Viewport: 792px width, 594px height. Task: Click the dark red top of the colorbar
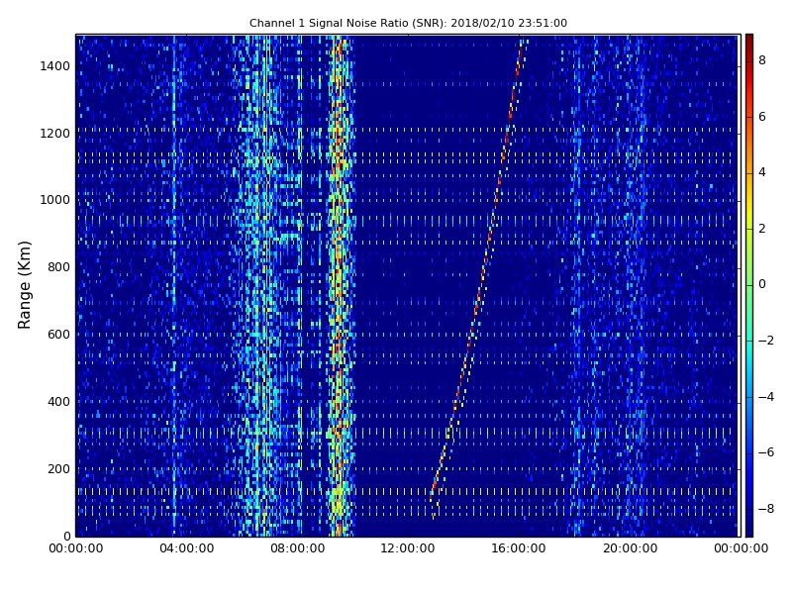(x=749, y=43)
